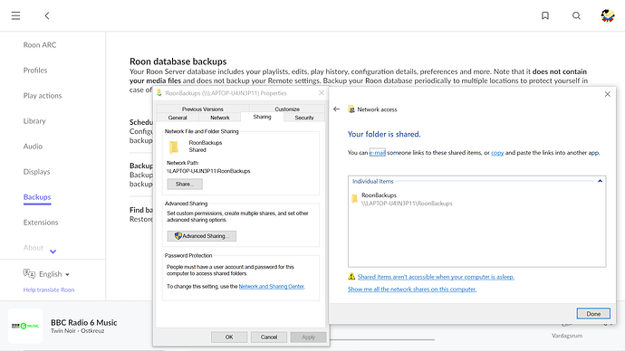Open the Roon bookmarks icon
The image size is (625, 351).
point(545,15)
